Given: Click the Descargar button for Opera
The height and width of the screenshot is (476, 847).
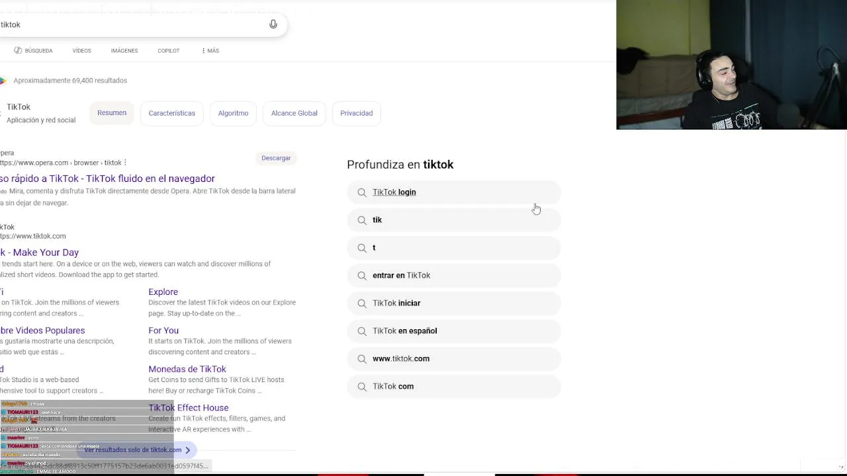Looking at the screenshot, I should [276, 158].
